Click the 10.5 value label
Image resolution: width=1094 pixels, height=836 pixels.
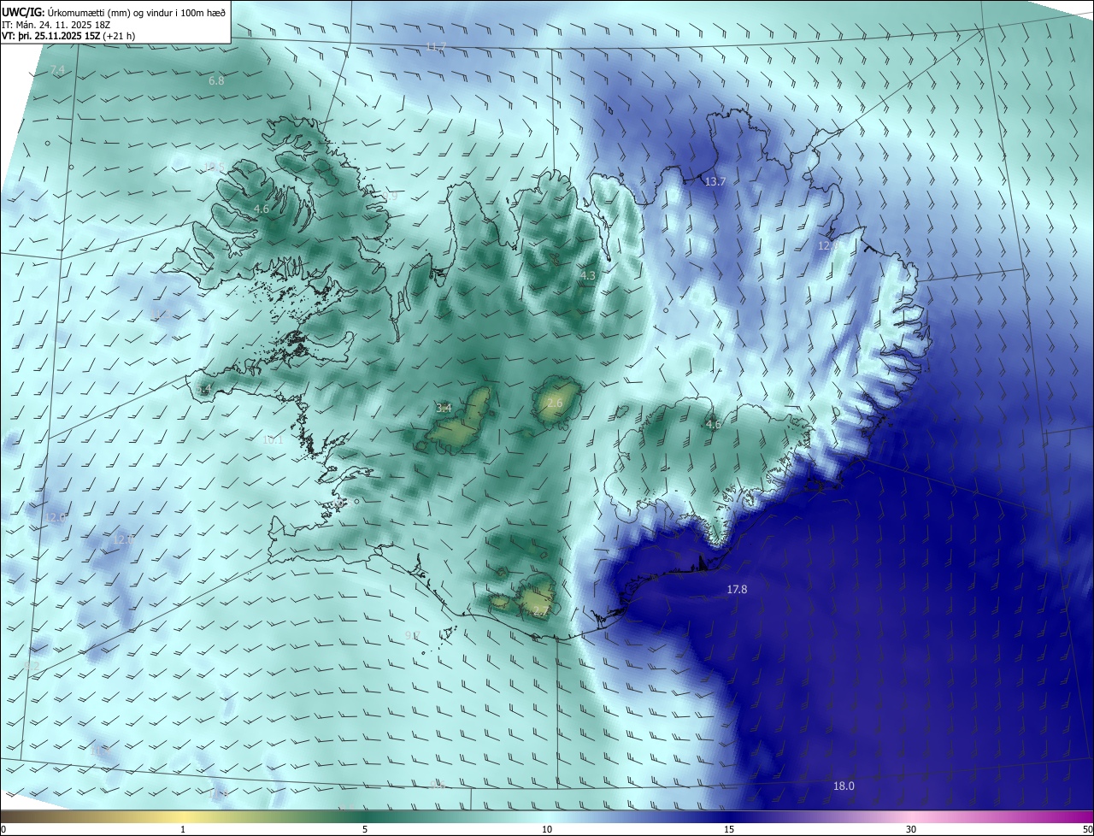(214, 167)
